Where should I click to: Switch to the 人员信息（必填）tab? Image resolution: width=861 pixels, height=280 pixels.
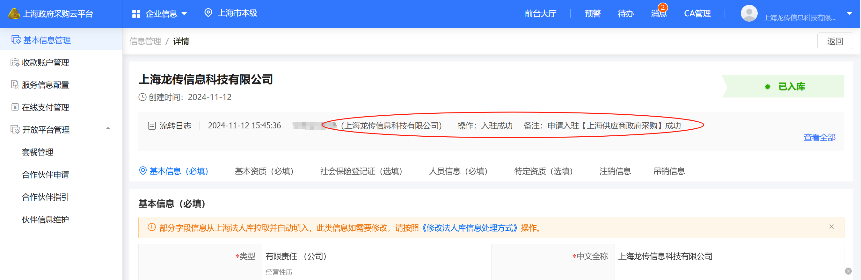point(458,171)
